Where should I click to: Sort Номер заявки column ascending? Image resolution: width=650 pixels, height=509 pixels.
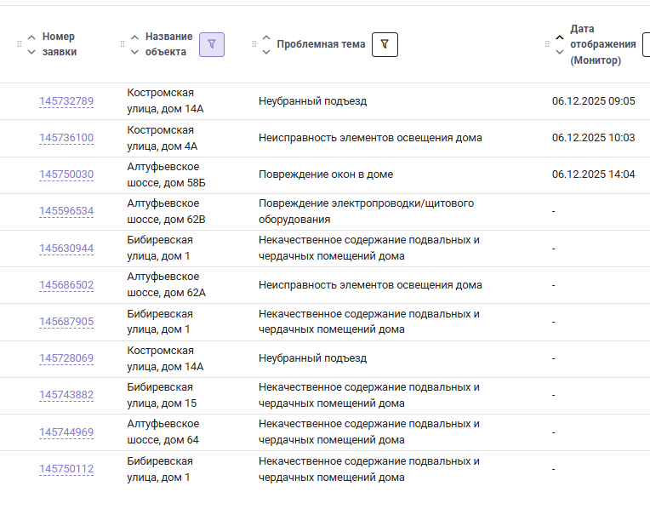pyautogui.click(x=31, y=37)
